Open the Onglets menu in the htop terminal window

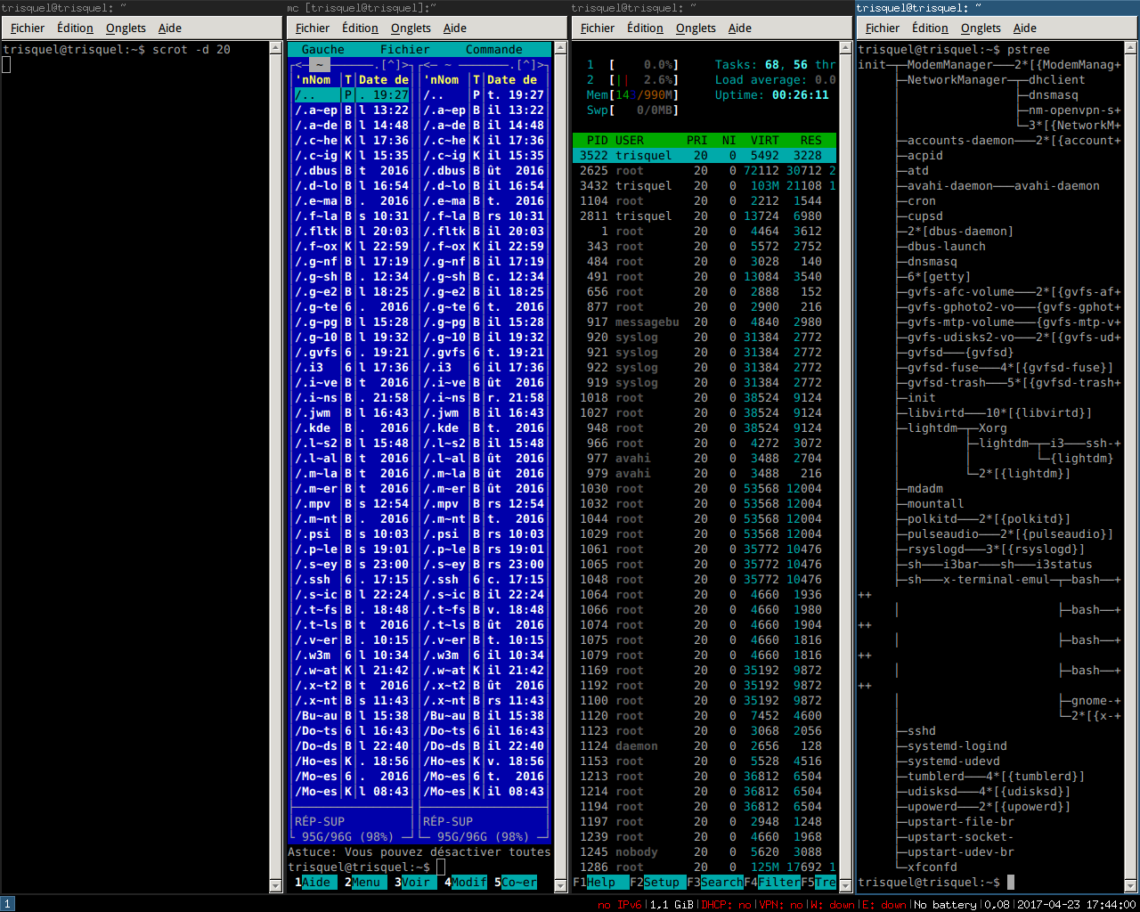point(696,28)
